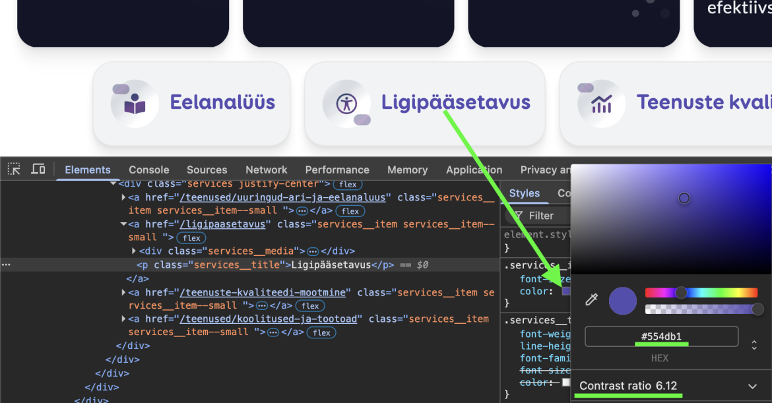Image resolution: width=772 pixels, height=403 pixels.
Task: Click the color spectrum picker handle
Action: [684, 198]
